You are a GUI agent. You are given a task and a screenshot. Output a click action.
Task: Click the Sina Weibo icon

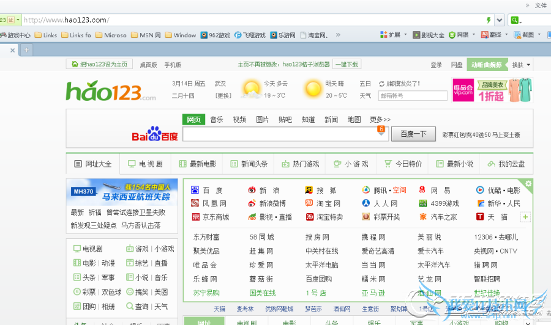click(252, 203)
